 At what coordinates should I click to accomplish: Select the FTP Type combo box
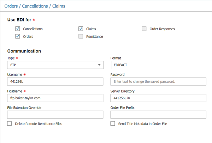(55, 65)
